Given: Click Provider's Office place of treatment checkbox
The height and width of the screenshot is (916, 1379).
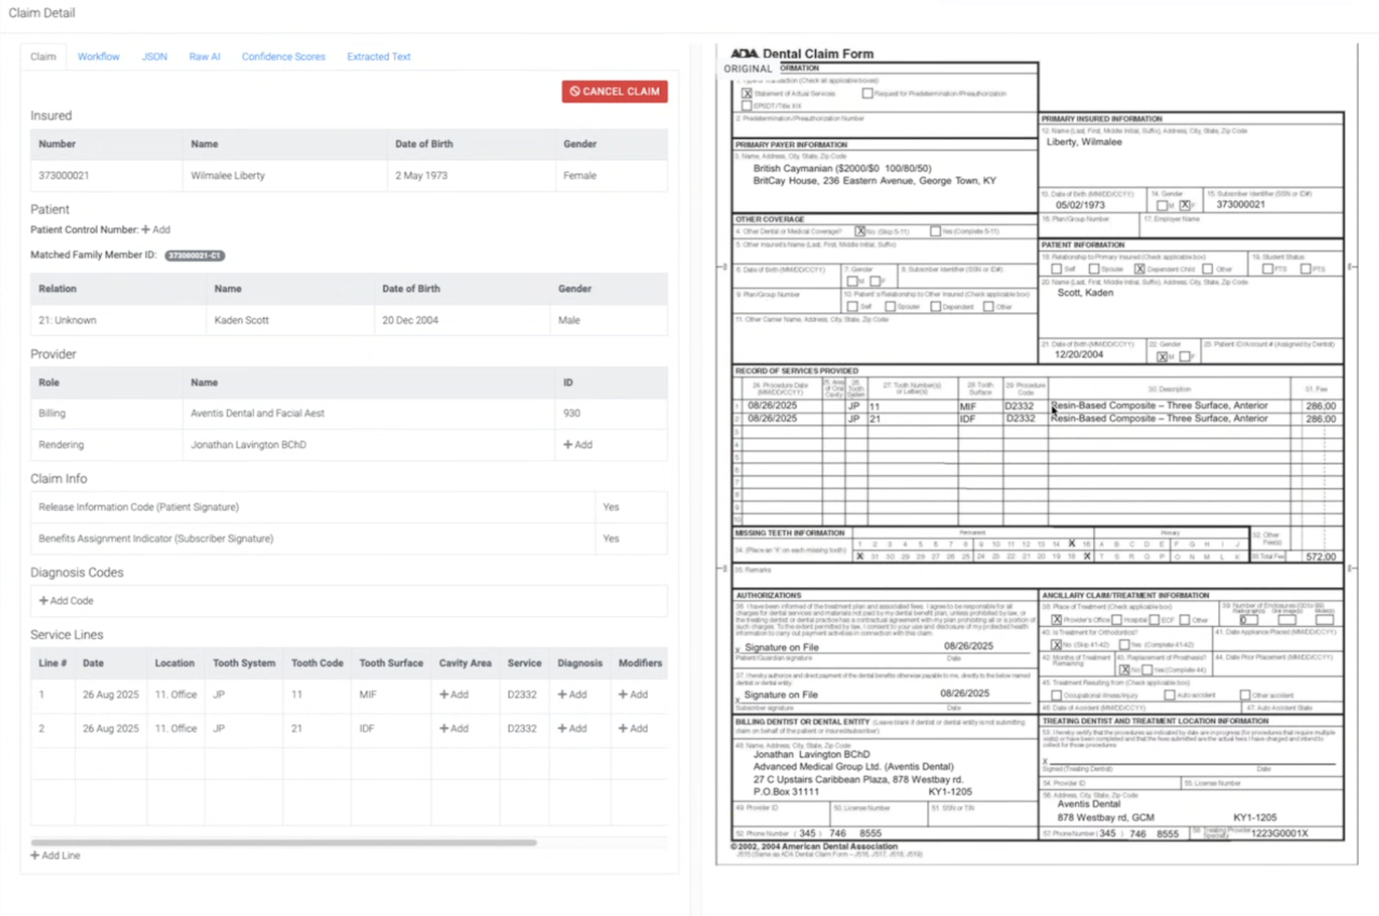Looking at the screenshot, I should pos(1057,620).
